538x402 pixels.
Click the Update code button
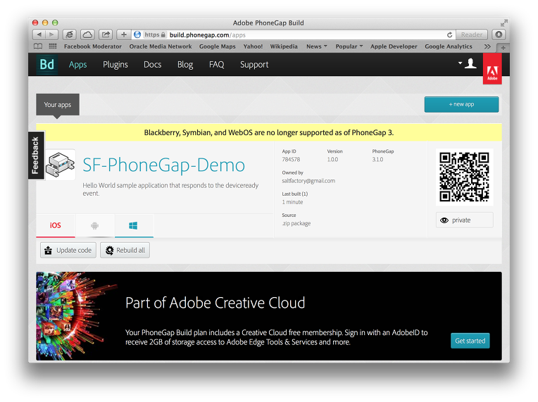click(68, 250)
